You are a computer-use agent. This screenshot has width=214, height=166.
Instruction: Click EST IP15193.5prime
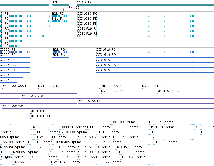108,132
